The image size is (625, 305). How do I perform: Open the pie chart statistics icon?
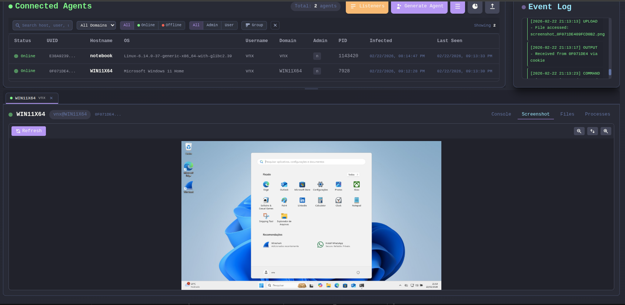click(x=475, y=7)
